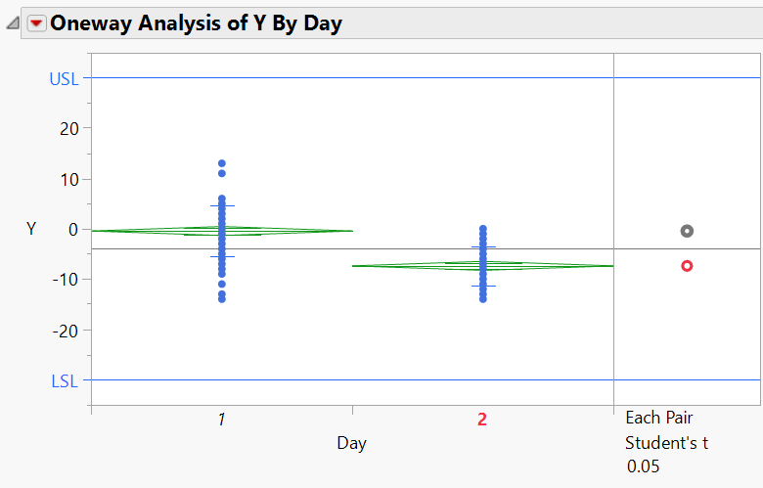
Task: Select the lowest data point for Day 2
Action: 483,298
